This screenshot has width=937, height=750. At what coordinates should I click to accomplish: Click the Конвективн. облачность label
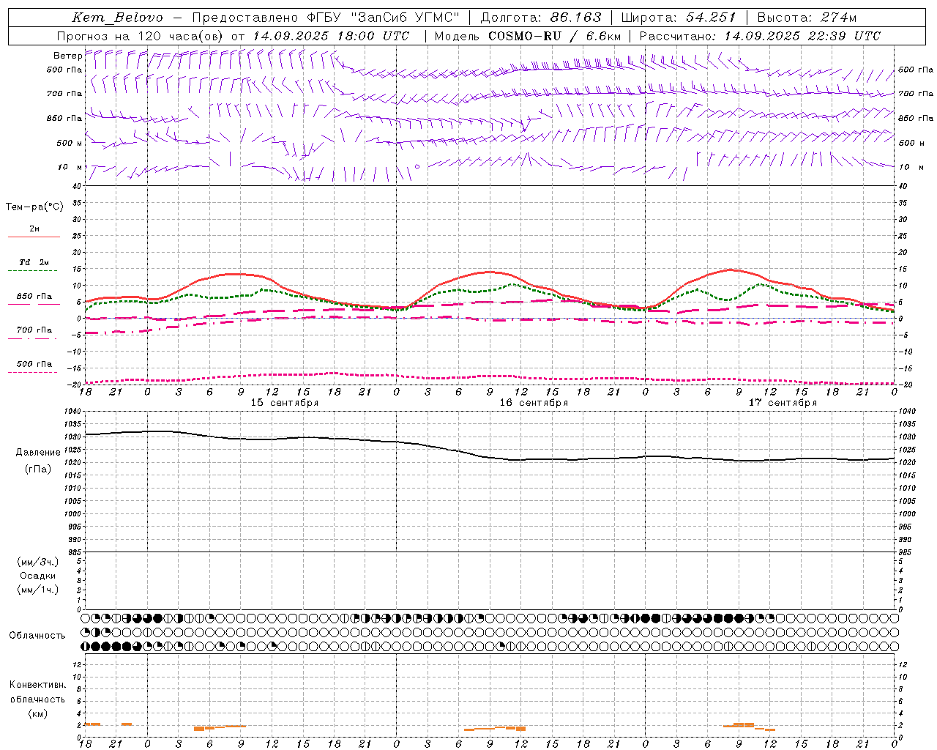click(38, 691)
